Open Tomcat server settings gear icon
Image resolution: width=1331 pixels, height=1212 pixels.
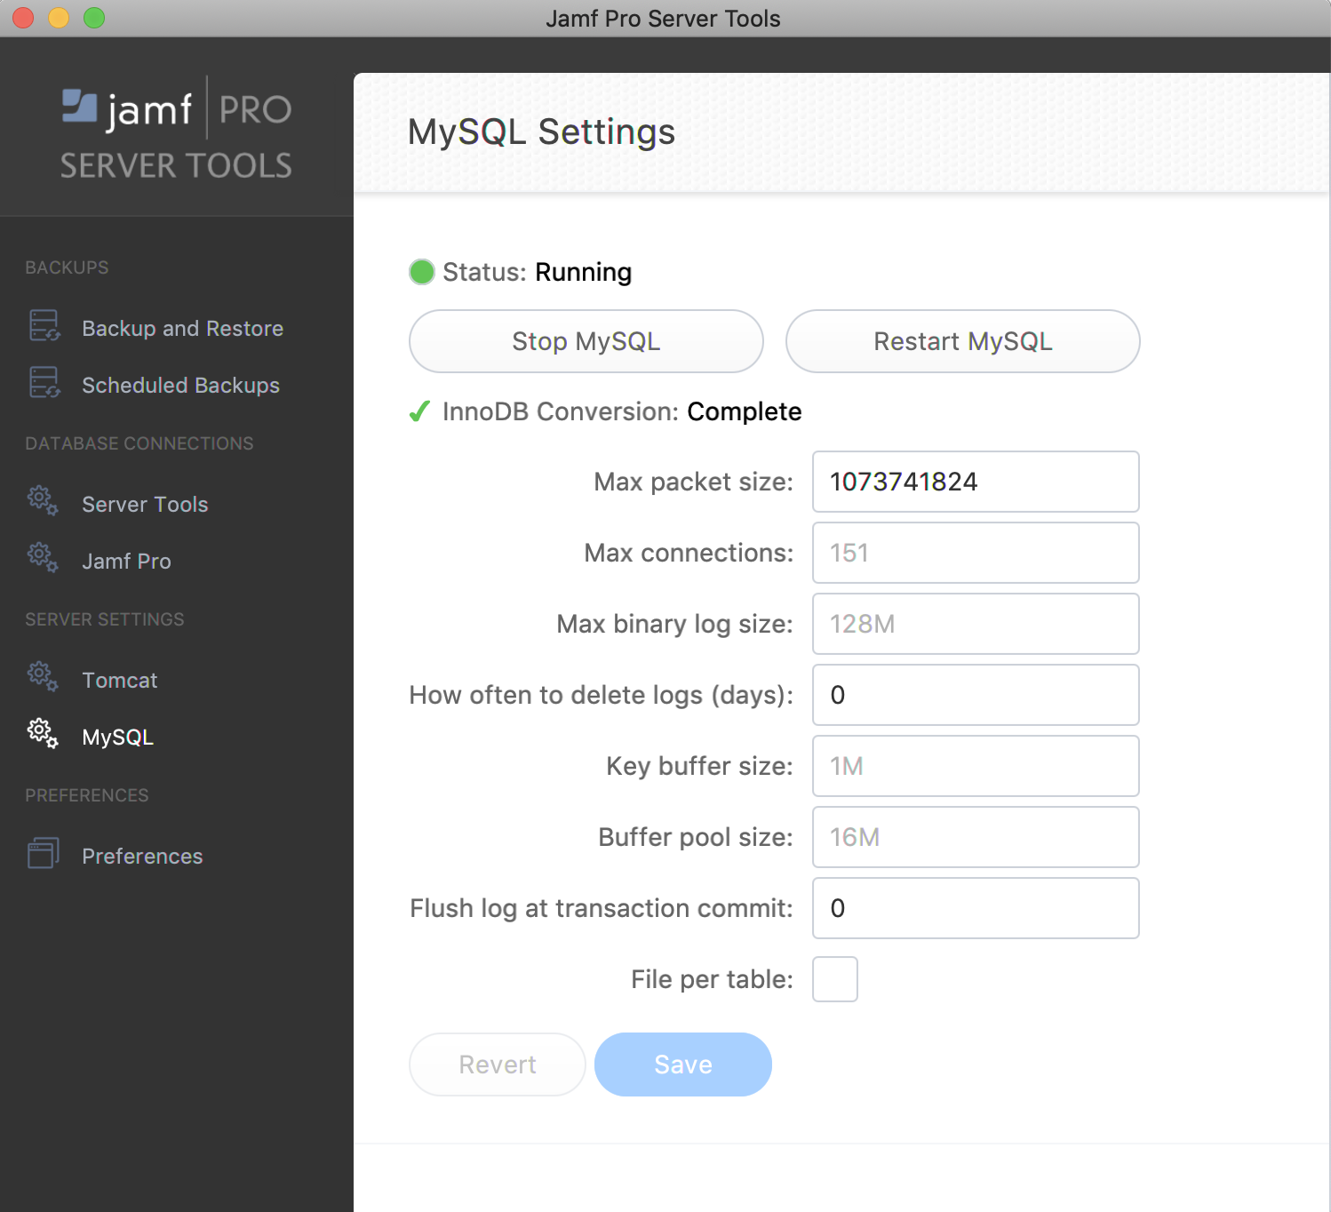(x=42, y=677)
